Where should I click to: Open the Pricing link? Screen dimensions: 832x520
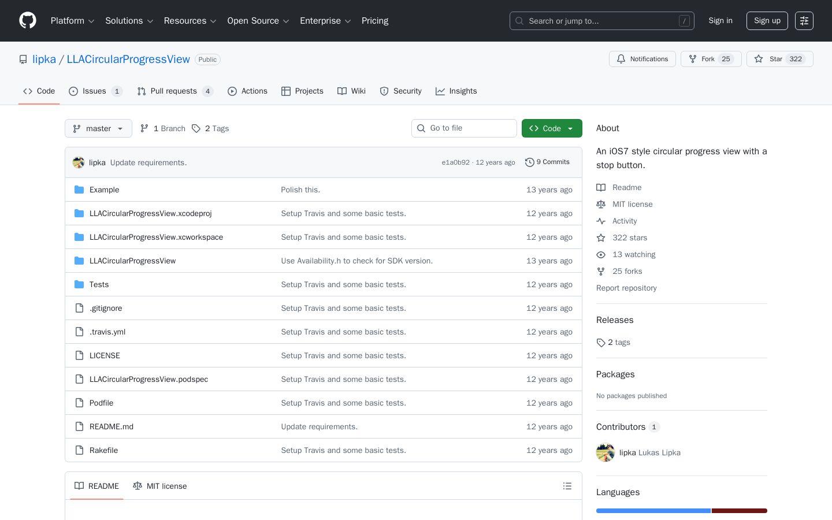[375, 21]
